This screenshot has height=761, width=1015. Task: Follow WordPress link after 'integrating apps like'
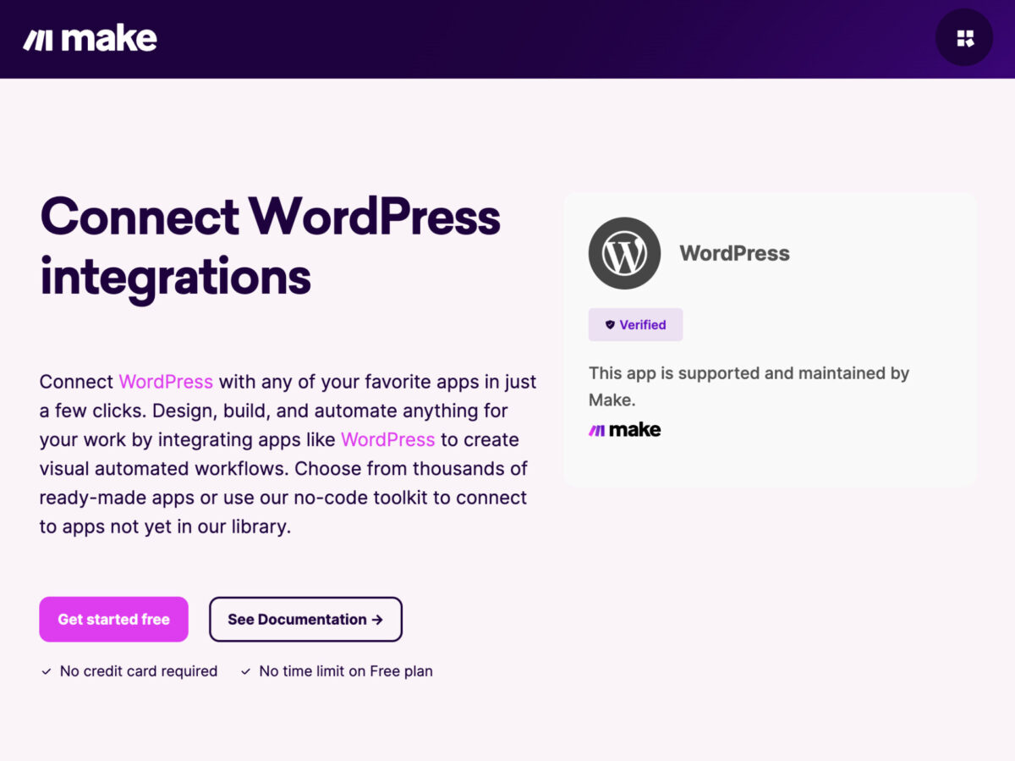click(x=387, y=439)
